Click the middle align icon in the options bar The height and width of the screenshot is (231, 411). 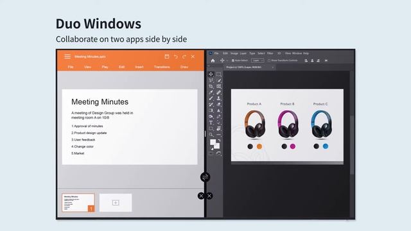tap(312, 60)
